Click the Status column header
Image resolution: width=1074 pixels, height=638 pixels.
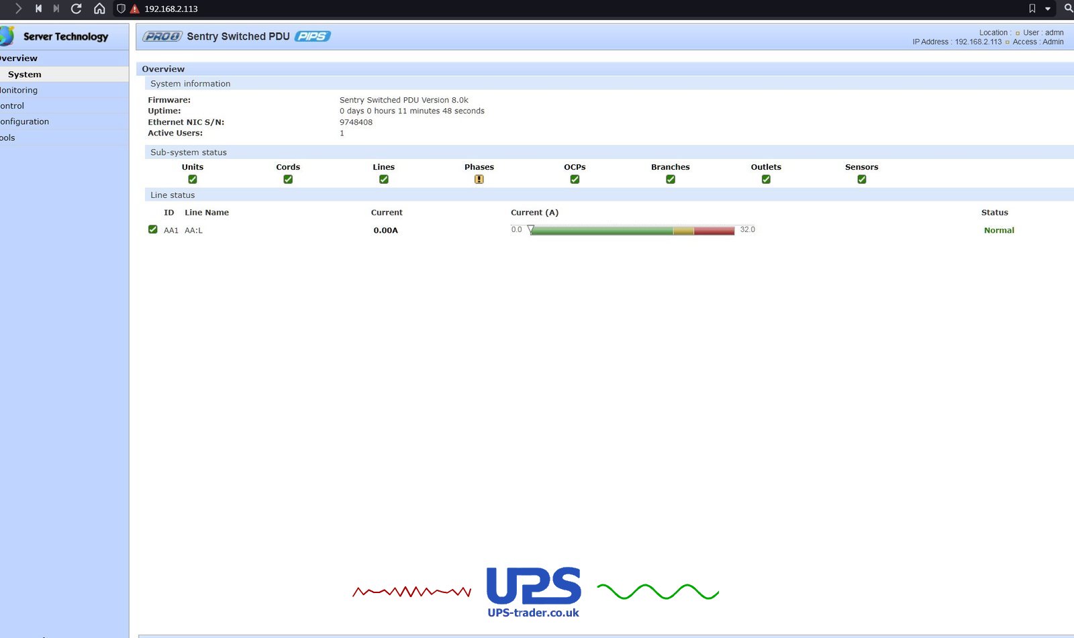pyautogui.click(x=995, y=213)
